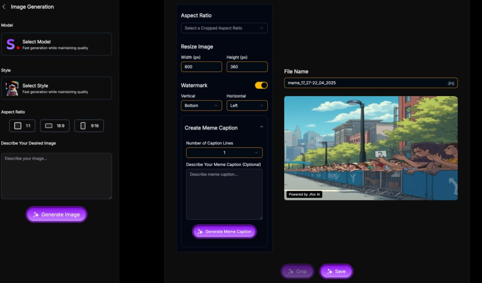The height and width of the screenshot is (283, 482).
Task: Click the style avatar thumbnail icon
Action: 12,88
